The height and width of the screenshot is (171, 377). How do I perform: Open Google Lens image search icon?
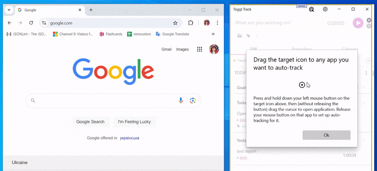[193, 101]
